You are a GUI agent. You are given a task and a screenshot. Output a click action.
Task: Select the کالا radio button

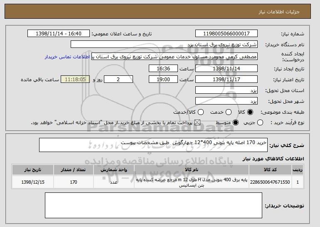click(250, 112)
